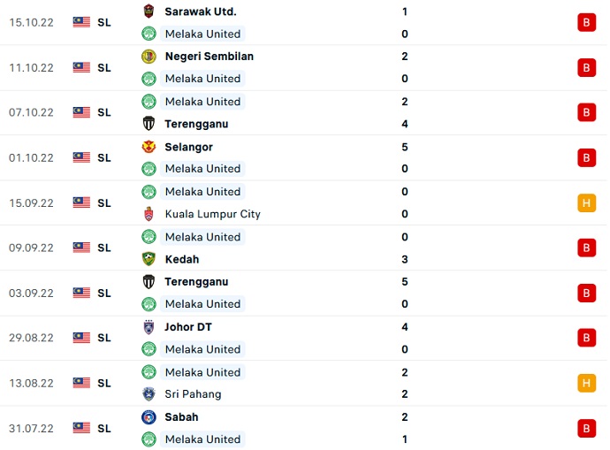
Task: Click the Kedah team crest icon
Action: click(149, 259)
